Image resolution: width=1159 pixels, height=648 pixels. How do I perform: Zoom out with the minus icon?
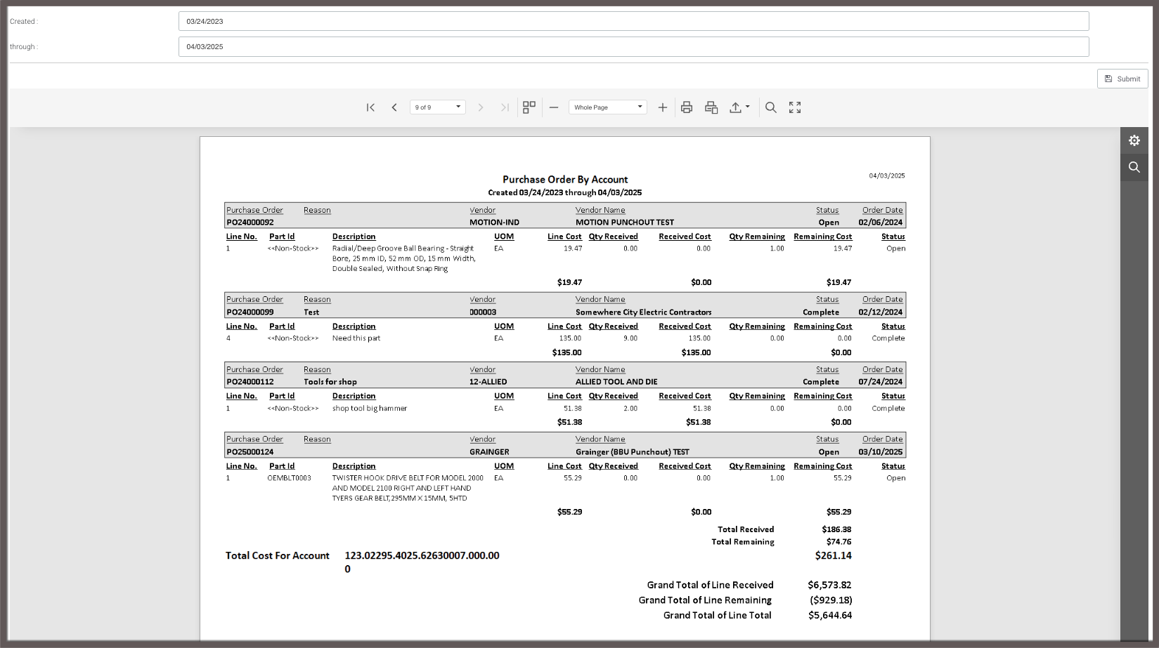554,107
